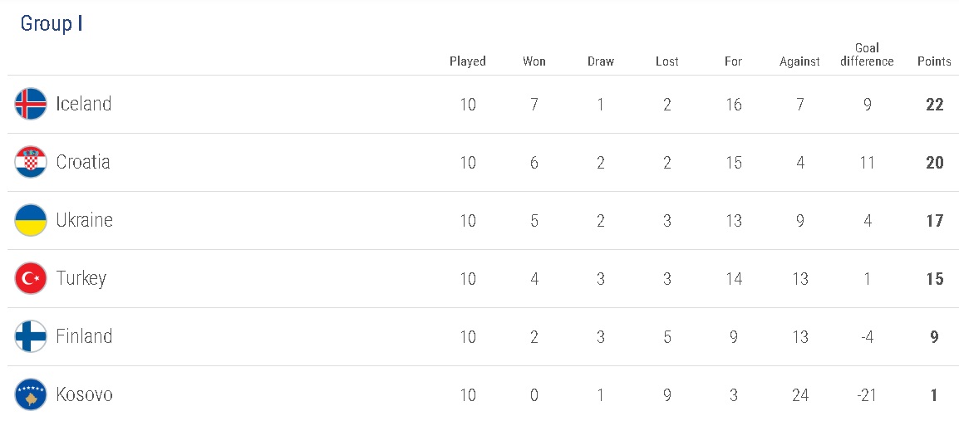Click the Turkey flag icon
This screenshot has width=959, height=421.
point(31,278)
